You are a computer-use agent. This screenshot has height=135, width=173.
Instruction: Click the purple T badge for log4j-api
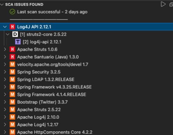tap(18, 42)
